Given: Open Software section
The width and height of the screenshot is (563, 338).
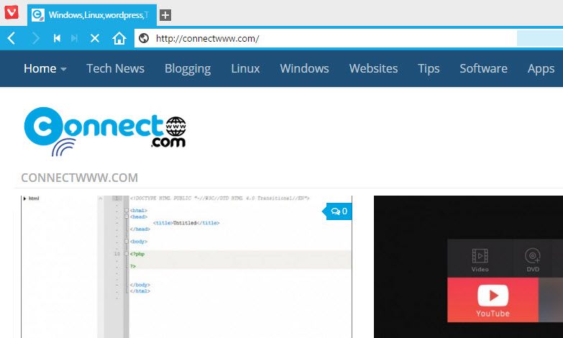Looking at the screenshot, I should [483, 68].
